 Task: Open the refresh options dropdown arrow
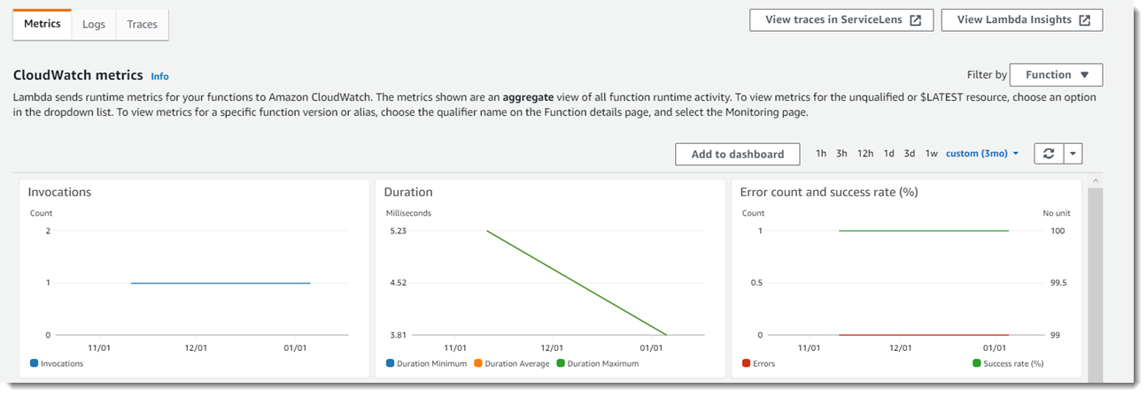[x=1072, y=154]
